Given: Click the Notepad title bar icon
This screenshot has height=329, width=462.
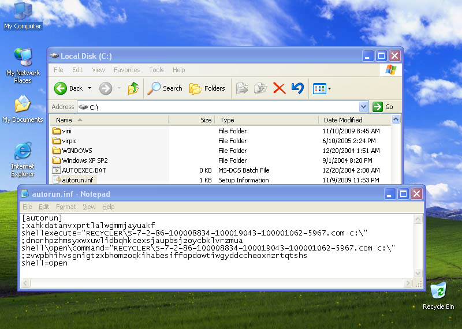Looking at the screenshot, I should click(25, 194).
